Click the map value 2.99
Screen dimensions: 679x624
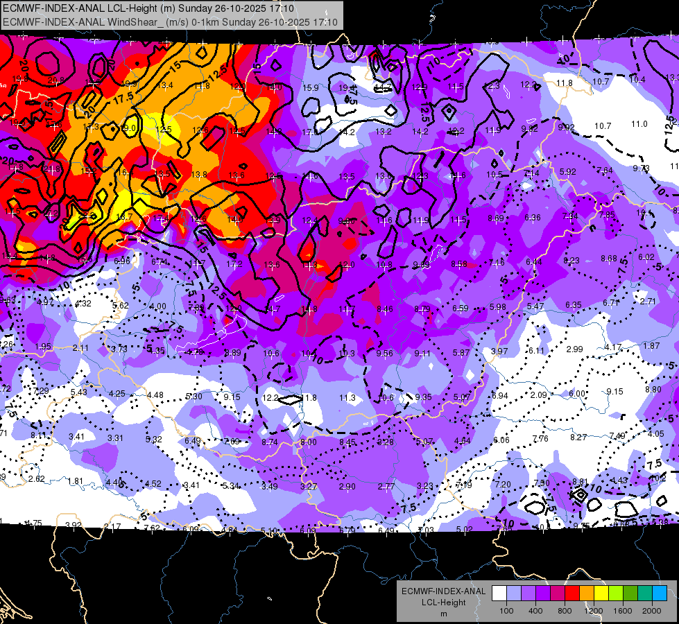[x=575, y=349]
